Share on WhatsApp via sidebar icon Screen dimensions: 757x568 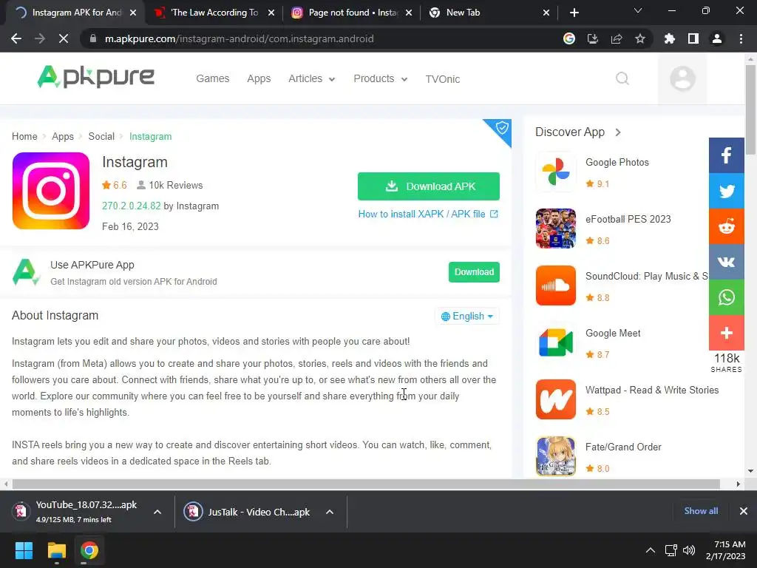[x=726, y=297]
